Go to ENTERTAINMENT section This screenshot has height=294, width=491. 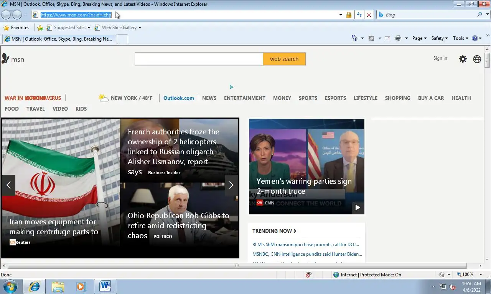pos(245,98)
